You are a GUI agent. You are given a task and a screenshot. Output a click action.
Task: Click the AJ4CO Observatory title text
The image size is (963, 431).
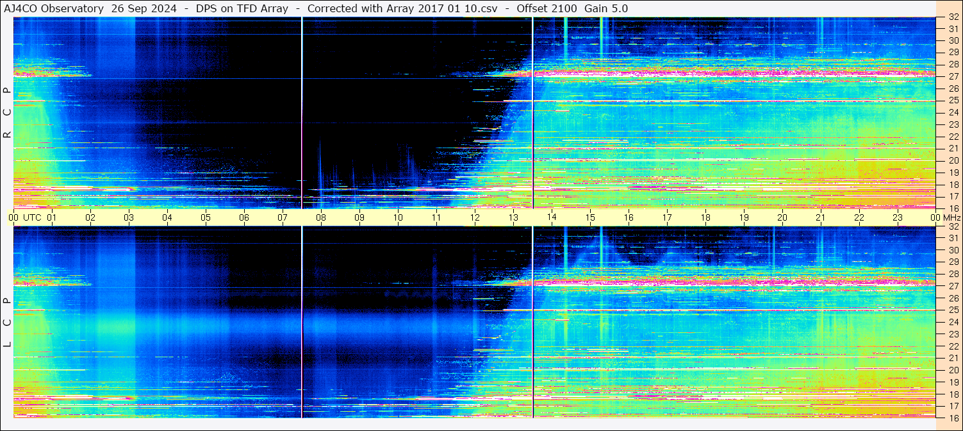click(54, 8)
